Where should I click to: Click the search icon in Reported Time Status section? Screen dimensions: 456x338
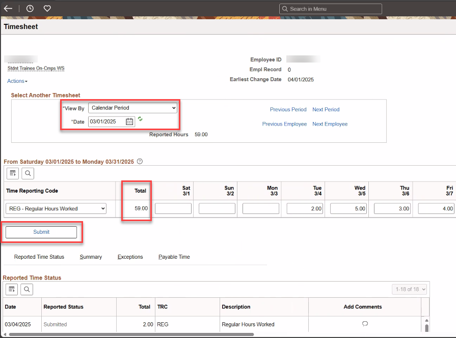click(26, 289)
